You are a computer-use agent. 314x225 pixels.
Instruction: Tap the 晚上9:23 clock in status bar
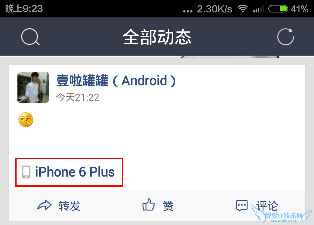click(24, 9)
